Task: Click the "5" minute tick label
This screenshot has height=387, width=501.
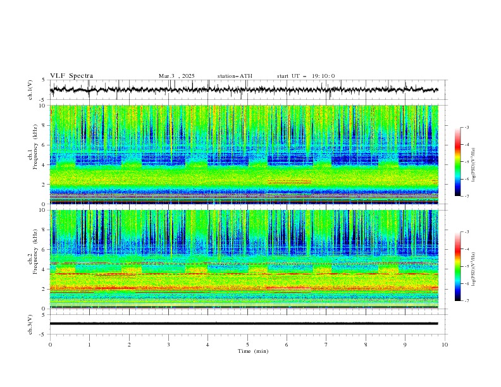Action: [x=247, y=345]
